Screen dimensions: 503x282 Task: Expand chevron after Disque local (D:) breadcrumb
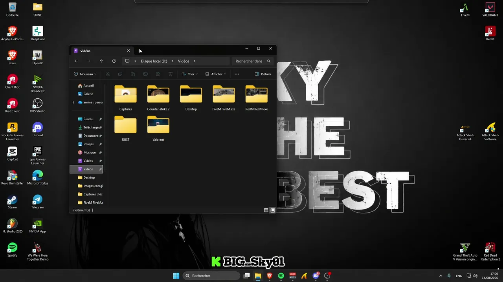pos(173,61)
